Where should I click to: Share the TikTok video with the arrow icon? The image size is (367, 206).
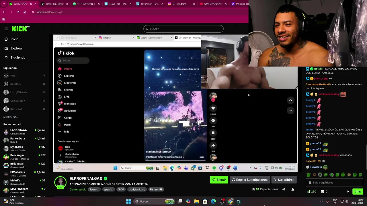pyautogui.click(x=213, y=145)
